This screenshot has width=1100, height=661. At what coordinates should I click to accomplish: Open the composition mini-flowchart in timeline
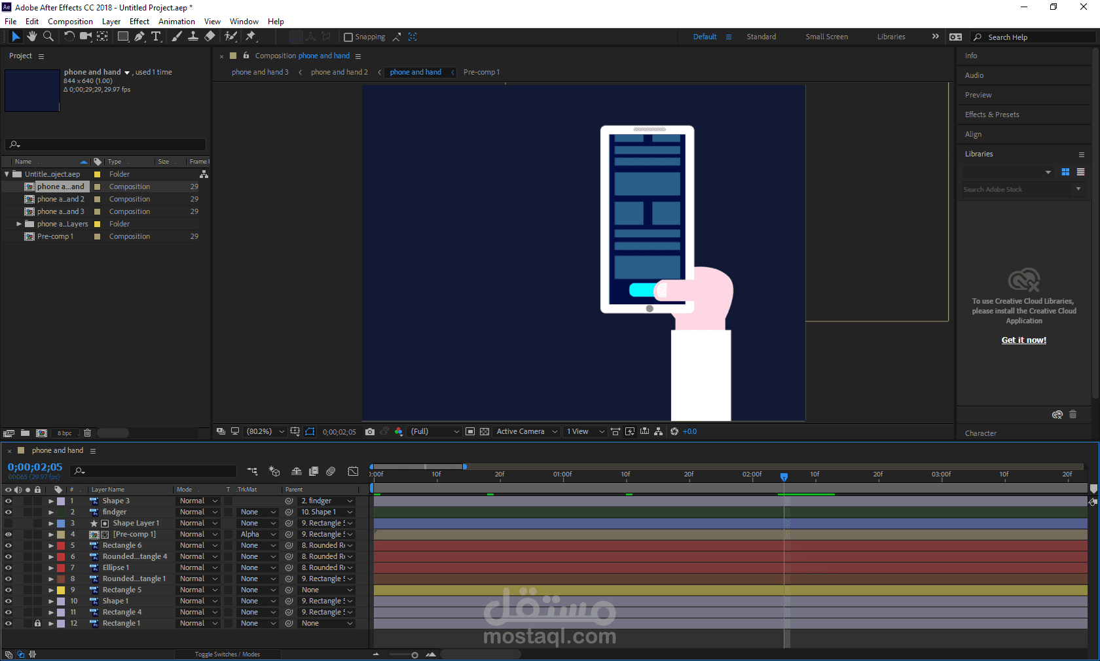tap(252, 471)
